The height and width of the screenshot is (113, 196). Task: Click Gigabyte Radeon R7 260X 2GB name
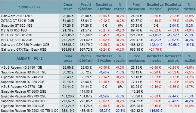(x=23, y=91)
